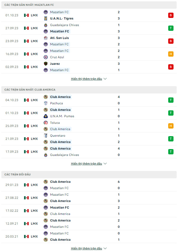Click red B badge for Tigres match
The width and height of the screenshot is (178, 251).
pyautogui.click(x=171, y=15)
